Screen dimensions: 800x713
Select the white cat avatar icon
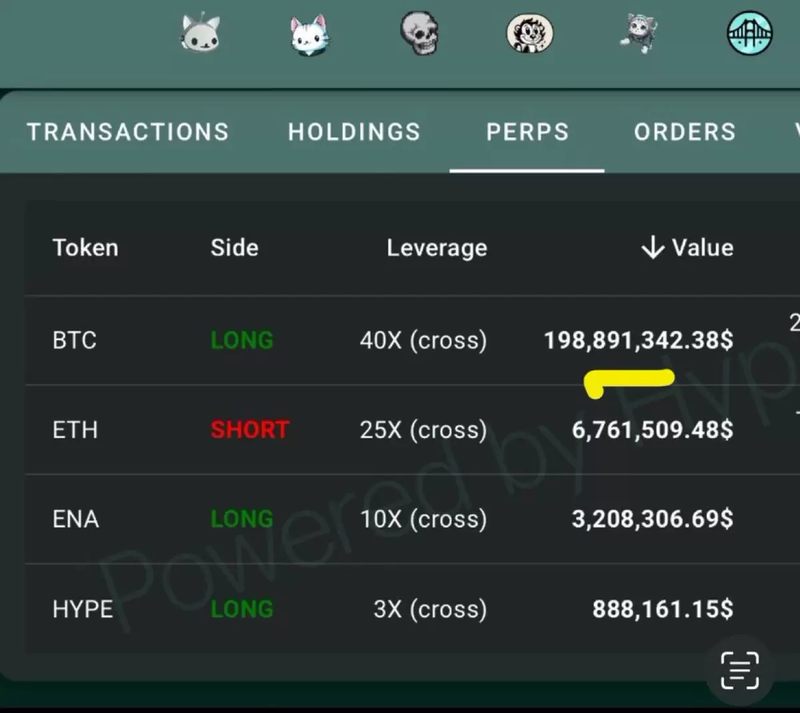tap(310, 34)
